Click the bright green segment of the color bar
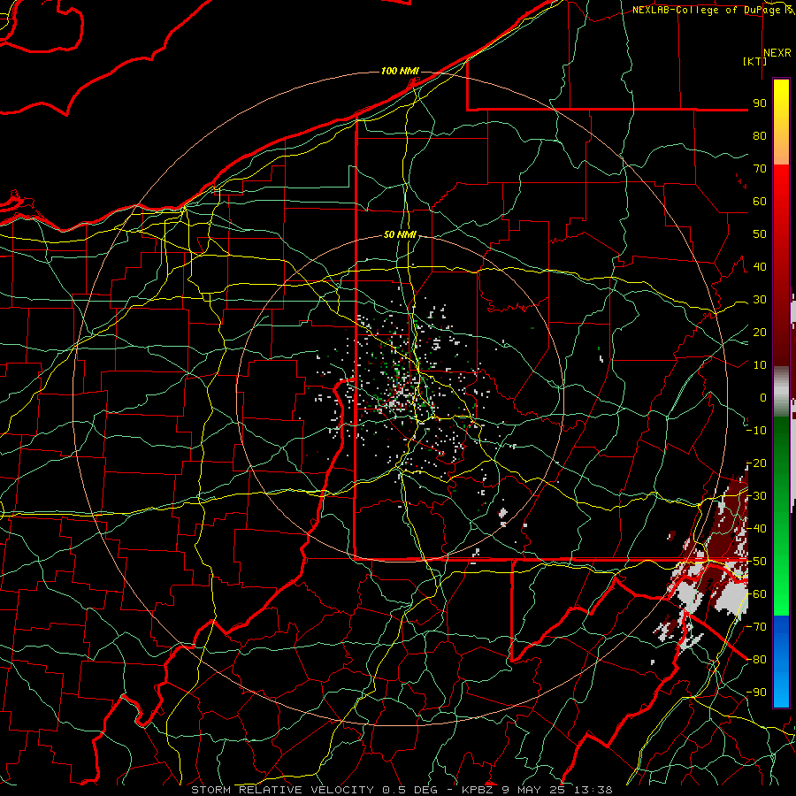 coord(781,584)
